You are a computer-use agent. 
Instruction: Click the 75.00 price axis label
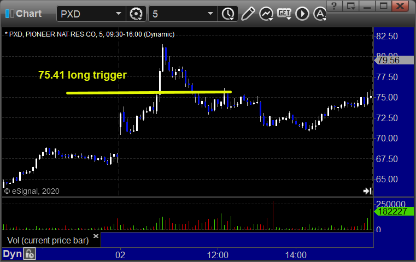click(x=387, y=97)
